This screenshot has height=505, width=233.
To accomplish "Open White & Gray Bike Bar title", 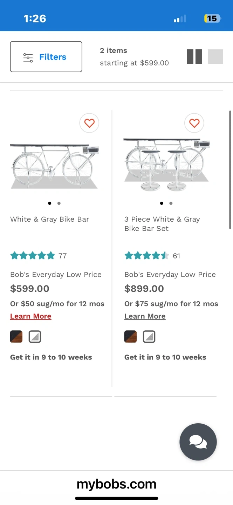I will pos(50,219).
